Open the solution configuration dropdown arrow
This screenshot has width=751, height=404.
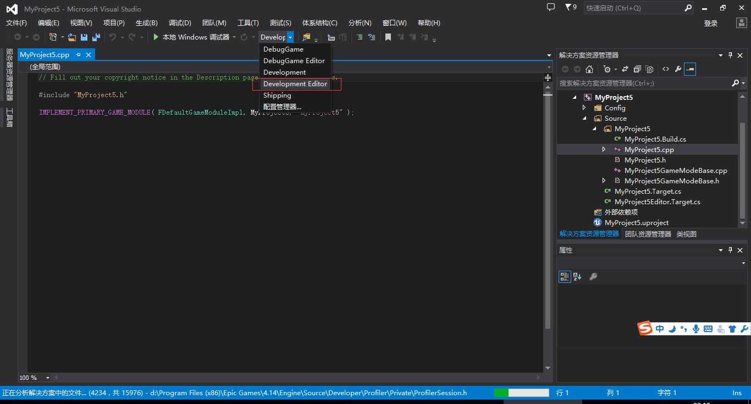(290, 37)
